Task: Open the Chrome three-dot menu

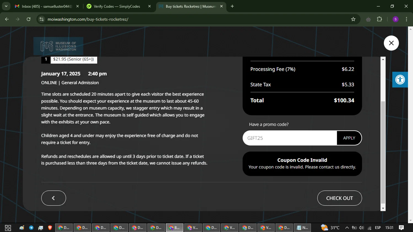Action: (x=406, y=19)
